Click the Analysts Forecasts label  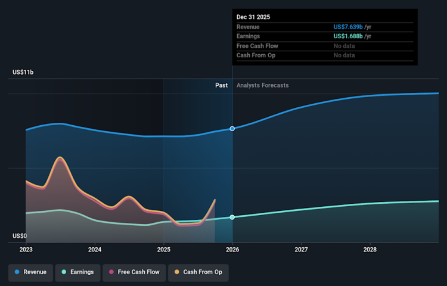(262, 85)
